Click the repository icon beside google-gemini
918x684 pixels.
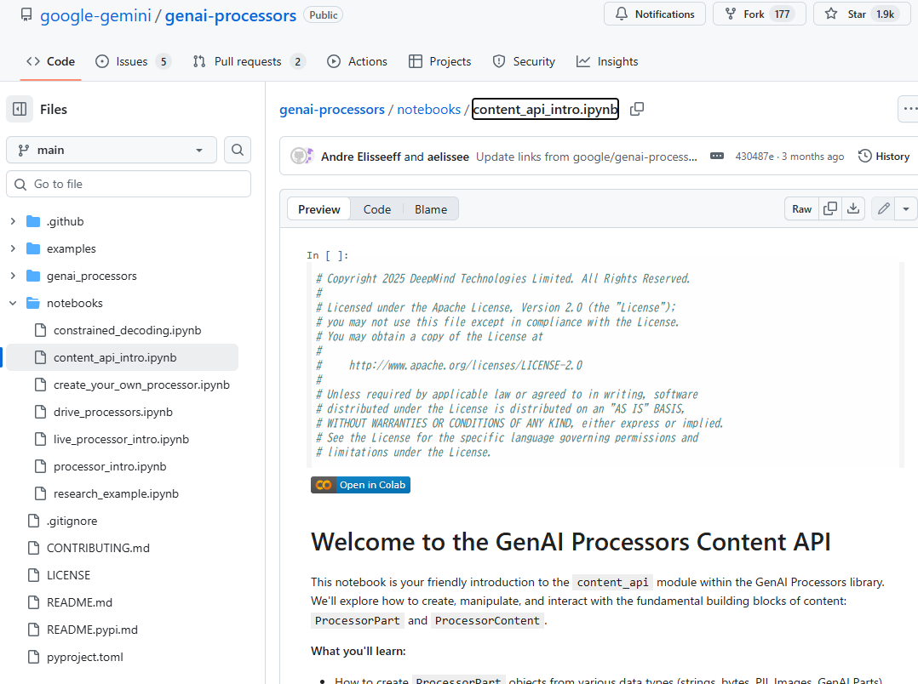(26, 14)
